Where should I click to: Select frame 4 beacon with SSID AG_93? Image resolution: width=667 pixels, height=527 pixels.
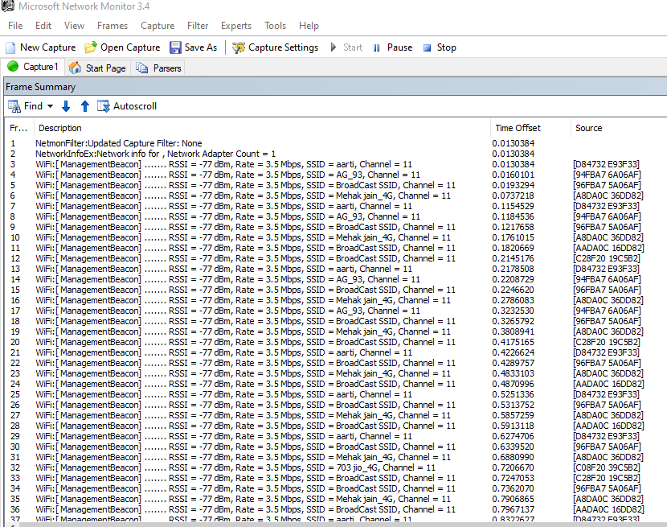[336, 175]
